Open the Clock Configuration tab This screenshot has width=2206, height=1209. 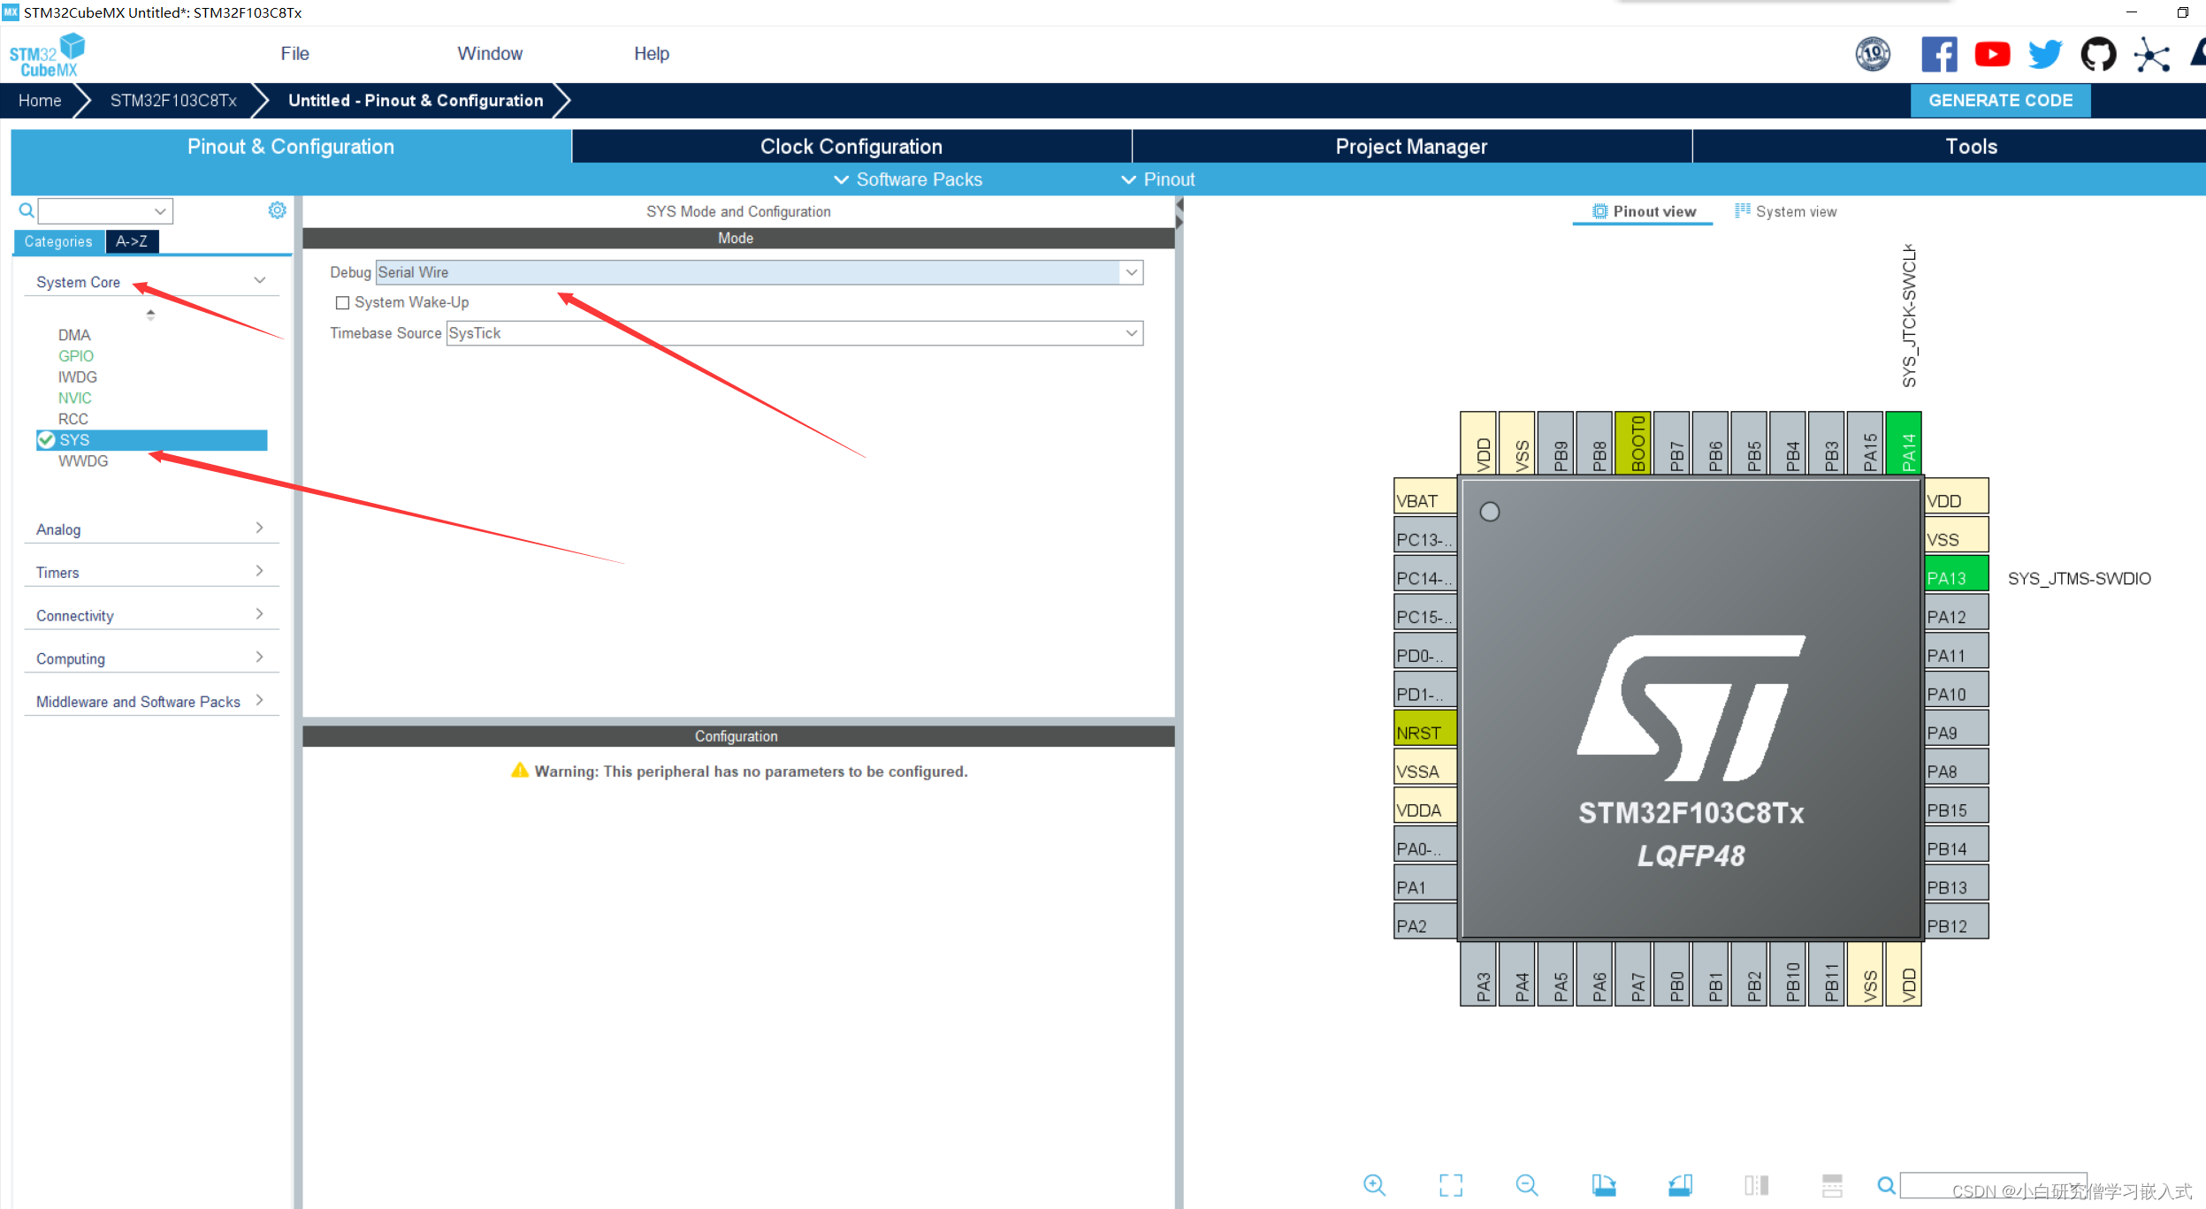click(851, 147)
